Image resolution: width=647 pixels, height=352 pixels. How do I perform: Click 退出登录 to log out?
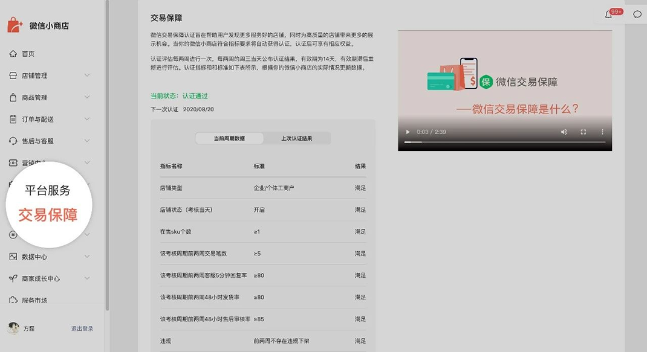82,328
